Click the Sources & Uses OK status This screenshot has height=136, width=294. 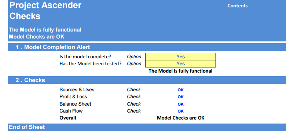point(181,90)
